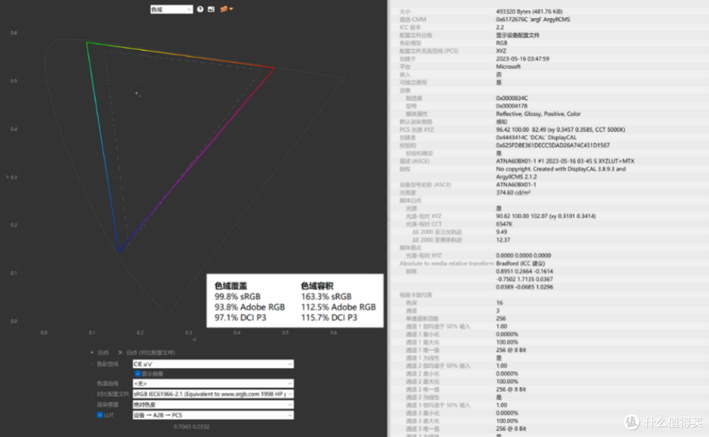
Task: Click the Microsoft platform value
Action: click(508, 66)
